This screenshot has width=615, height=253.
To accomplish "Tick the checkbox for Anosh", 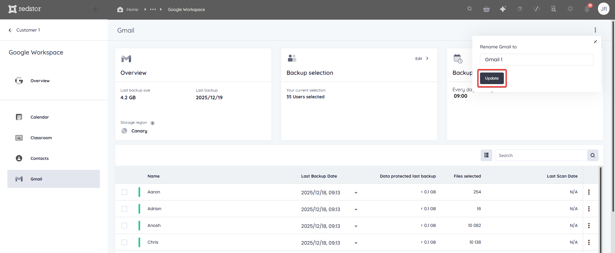I will pyautogui.click(x=124, y=226).
